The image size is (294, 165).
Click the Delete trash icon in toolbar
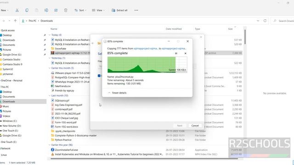click(x=66, y=10)
